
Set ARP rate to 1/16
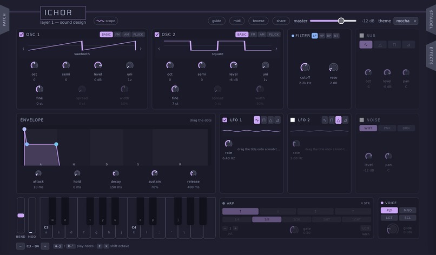[296, 219]
